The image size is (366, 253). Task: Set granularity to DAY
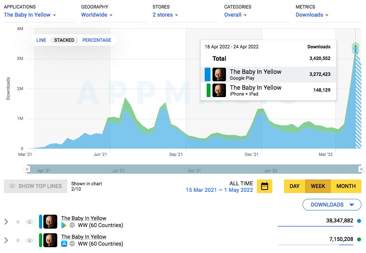pos(294,186)
